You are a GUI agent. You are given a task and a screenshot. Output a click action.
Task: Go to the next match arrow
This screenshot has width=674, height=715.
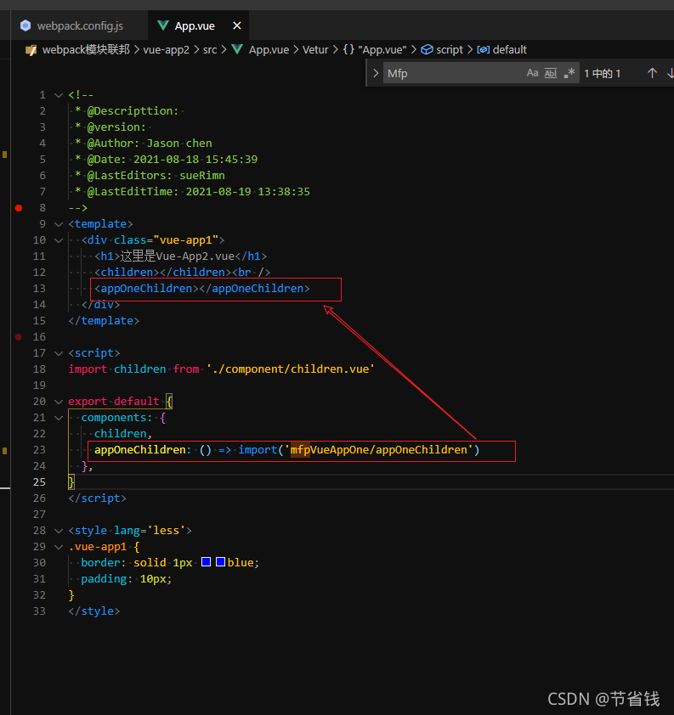670,73
